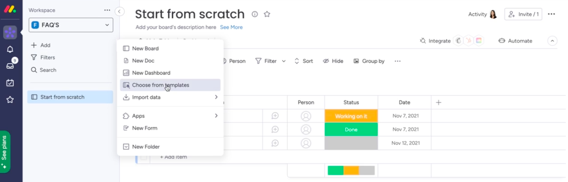Image resolution: width=568 pixels, height=182 pixels.
Task: Click Group by toolbar button
Action: 369,61
